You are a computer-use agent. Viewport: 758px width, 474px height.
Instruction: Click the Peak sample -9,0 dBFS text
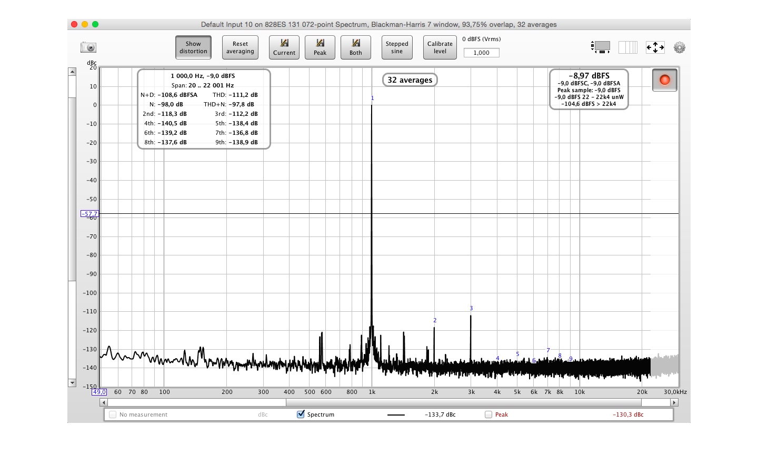[589, 90]
